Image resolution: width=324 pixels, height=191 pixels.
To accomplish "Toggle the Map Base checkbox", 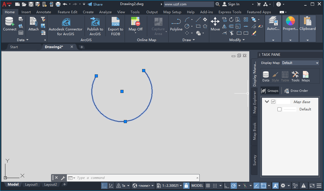I will pos(273,101).
